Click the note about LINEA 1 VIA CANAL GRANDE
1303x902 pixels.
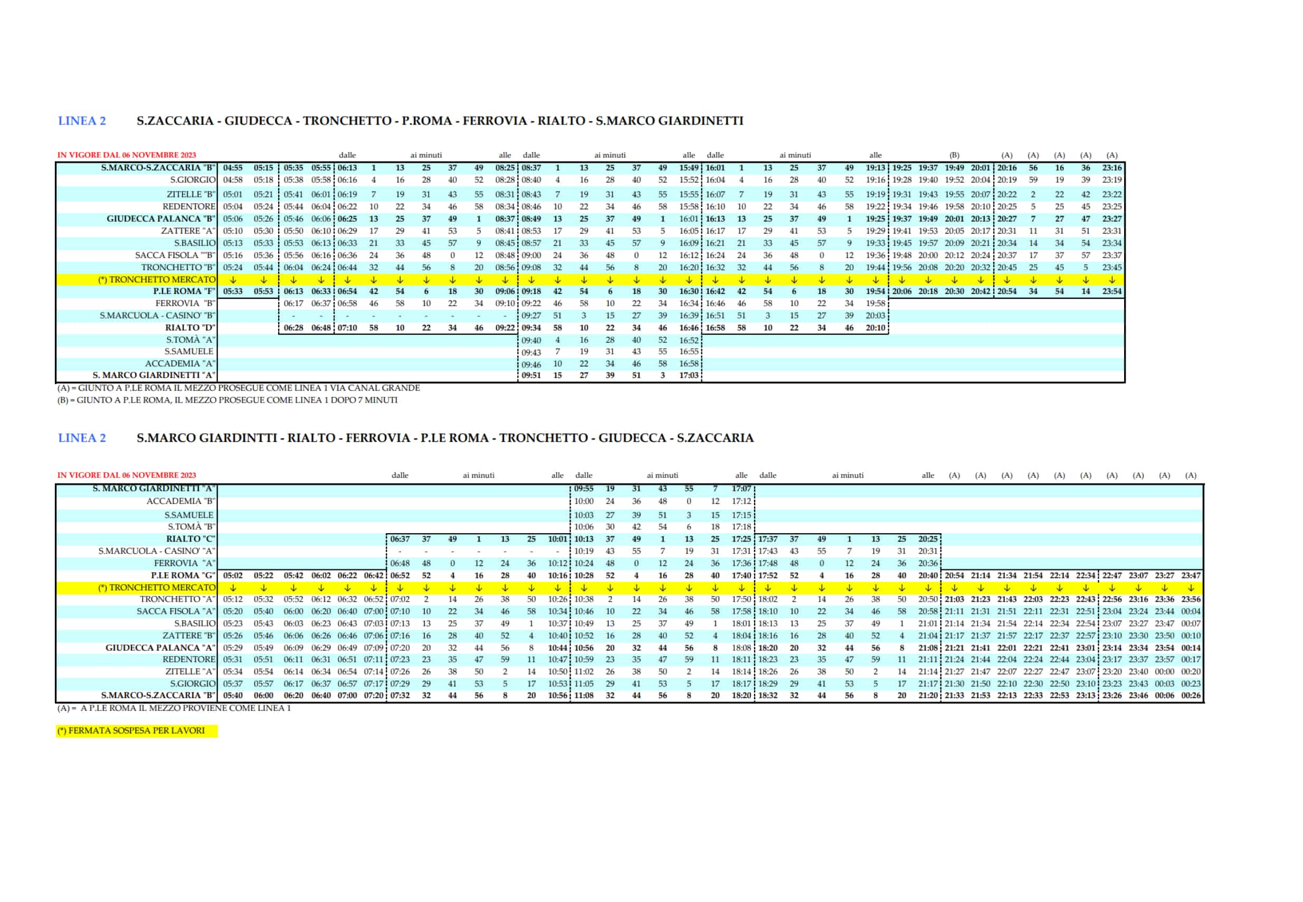pos(238,388)
